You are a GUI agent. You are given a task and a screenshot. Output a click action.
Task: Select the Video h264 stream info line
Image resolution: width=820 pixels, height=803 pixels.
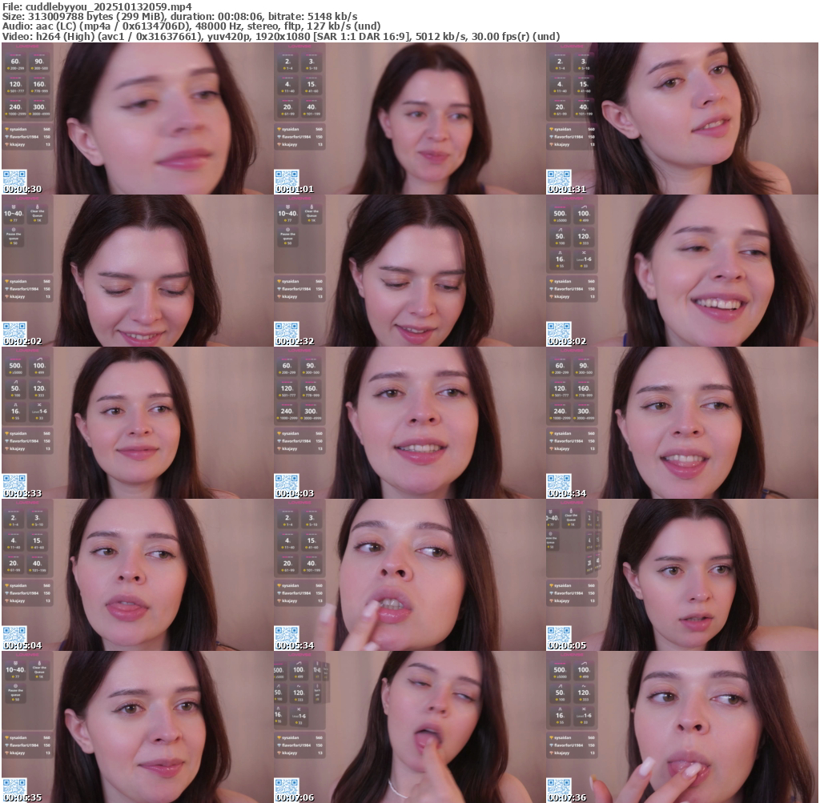click(281, 37)
